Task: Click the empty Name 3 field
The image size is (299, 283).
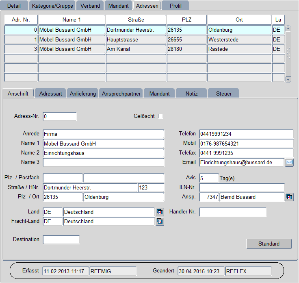Action: pyautogui.click(x=103, y=163)
